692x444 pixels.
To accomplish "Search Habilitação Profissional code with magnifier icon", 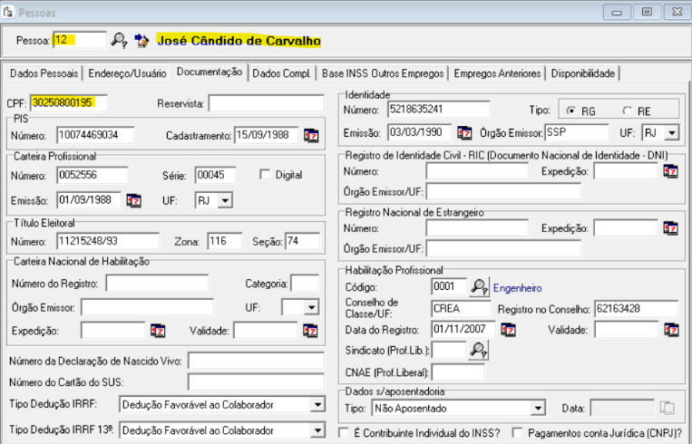I will (x=479, y=286).
